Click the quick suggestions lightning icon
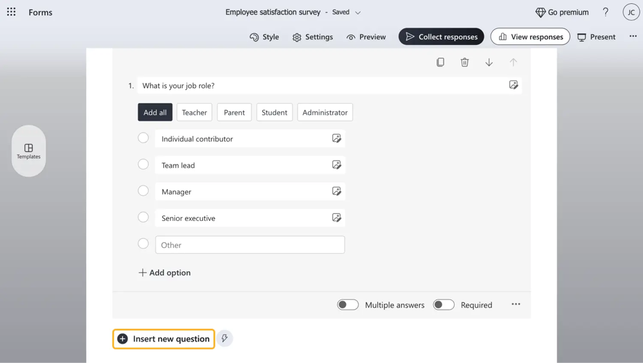643x363 pixels. coord(224,339)
